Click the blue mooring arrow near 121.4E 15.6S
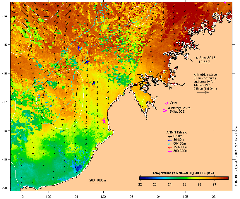The height and width of the screenshot is (199, 240). click(87, 62)
